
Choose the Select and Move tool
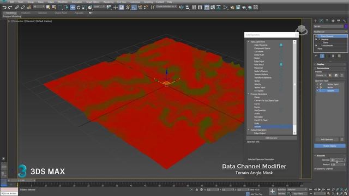pos(73,7)
